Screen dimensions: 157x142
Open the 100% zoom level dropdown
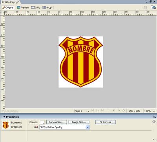pyautogui.click(x=149, y=111)
